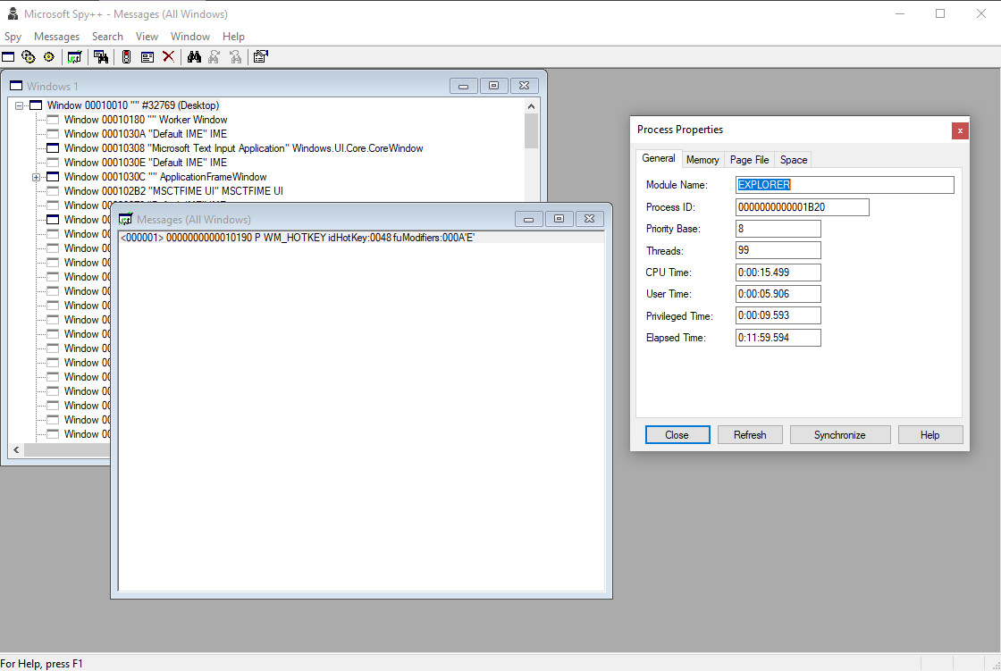Open the Spy menu
Image resolution: width=1001 pixels, height=671 pixels.
[13, 37]
